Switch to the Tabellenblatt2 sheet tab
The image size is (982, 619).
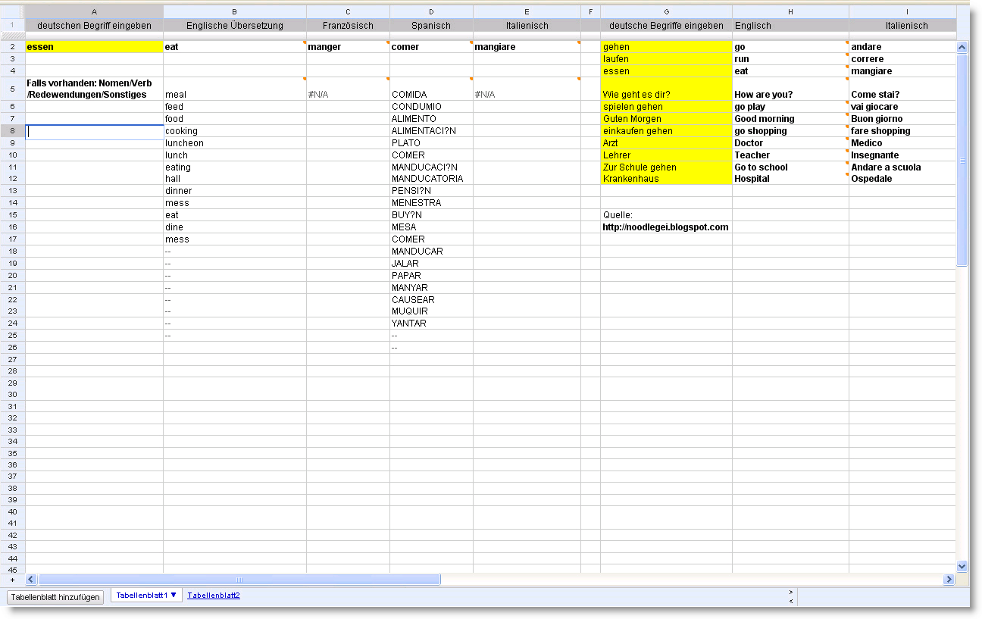(x=214, y=596)
